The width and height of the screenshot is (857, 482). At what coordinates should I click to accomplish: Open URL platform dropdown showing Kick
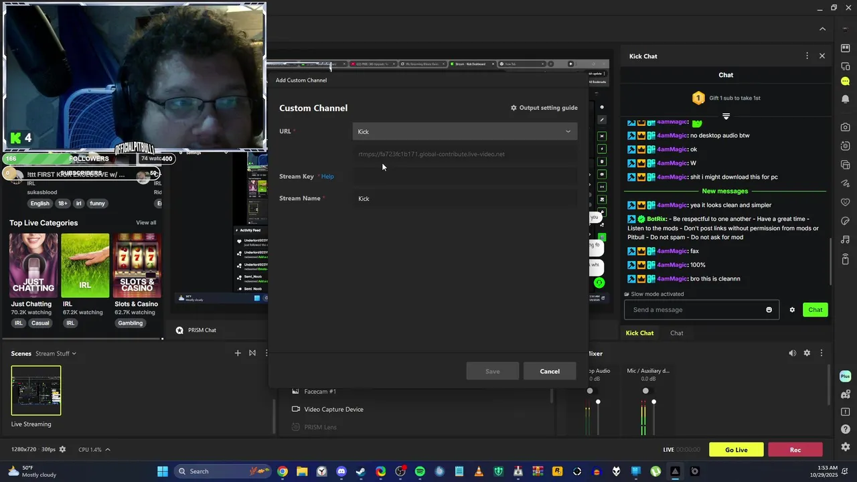coord(465,131)
